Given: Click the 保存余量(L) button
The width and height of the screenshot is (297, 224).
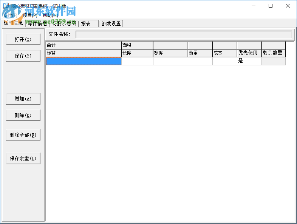Looking at the screenshot, I should [23, 159].
